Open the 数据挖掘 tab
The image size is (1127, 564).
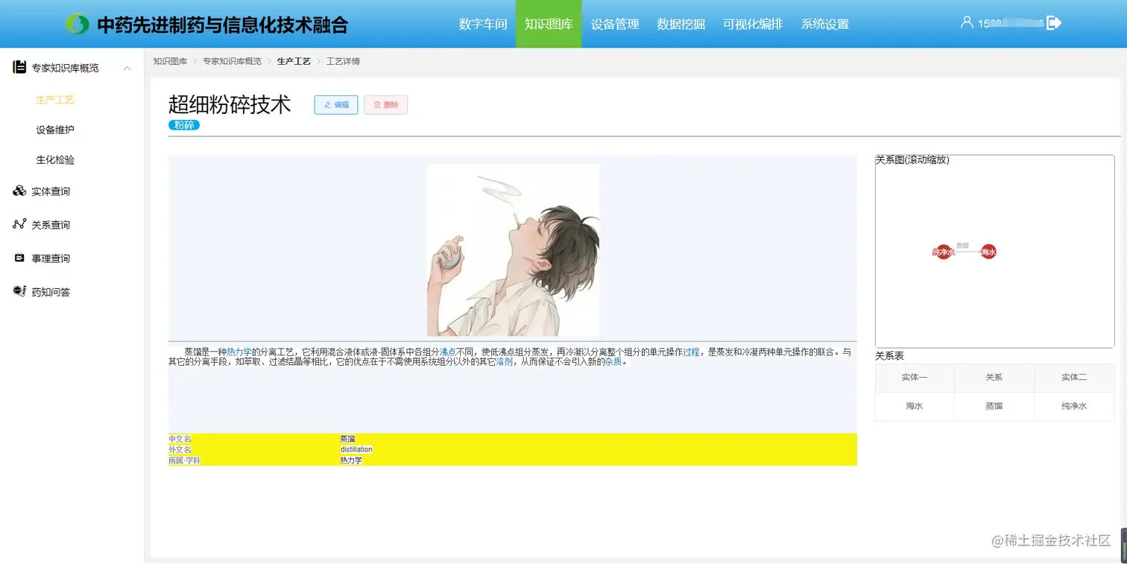point(681,24)
